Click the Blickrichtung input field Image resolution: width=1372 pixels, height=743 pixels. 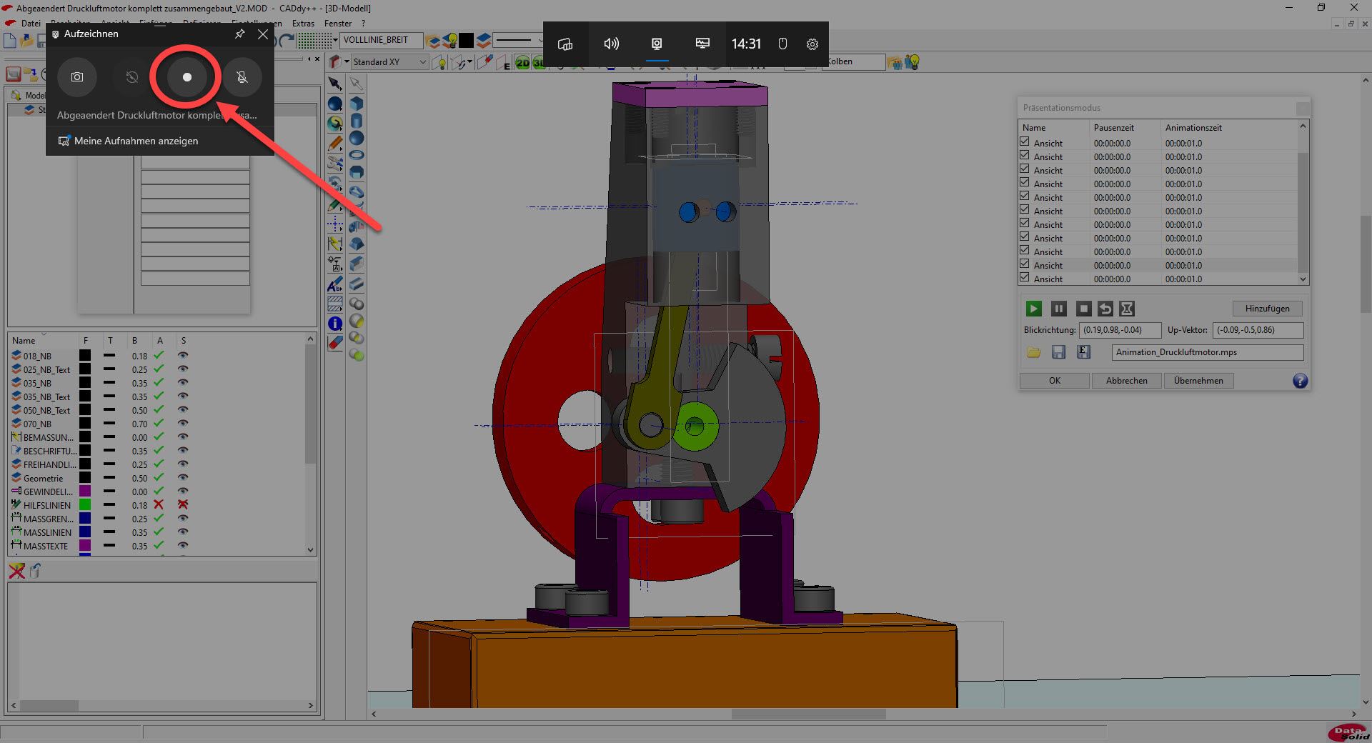[1120, 330]
